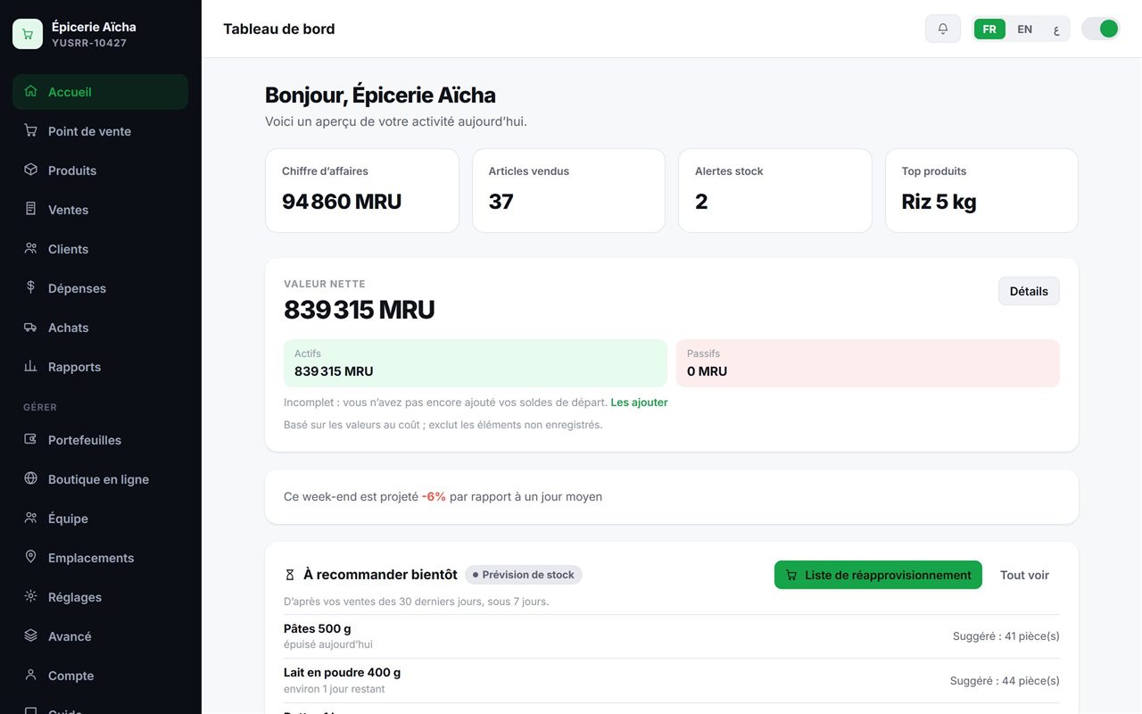
Task: Click the Accueil home icon in sidebar
Action: 30,91
